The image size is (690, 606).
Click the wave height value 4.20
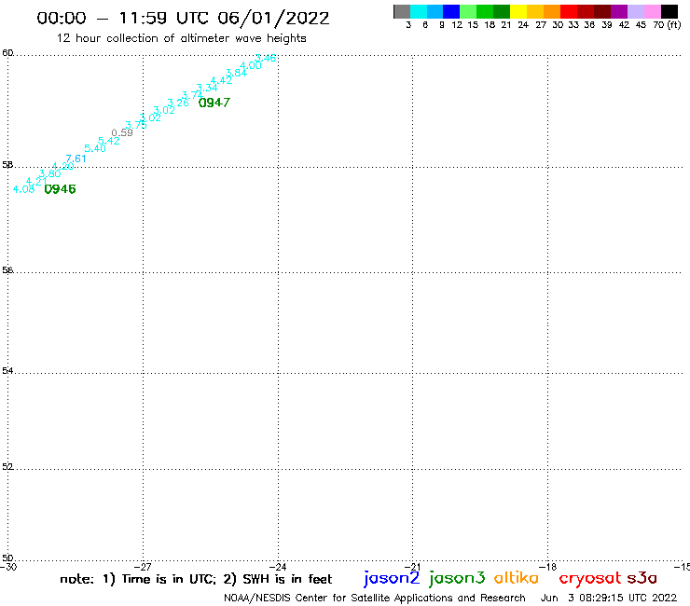(x=62, y=166)
